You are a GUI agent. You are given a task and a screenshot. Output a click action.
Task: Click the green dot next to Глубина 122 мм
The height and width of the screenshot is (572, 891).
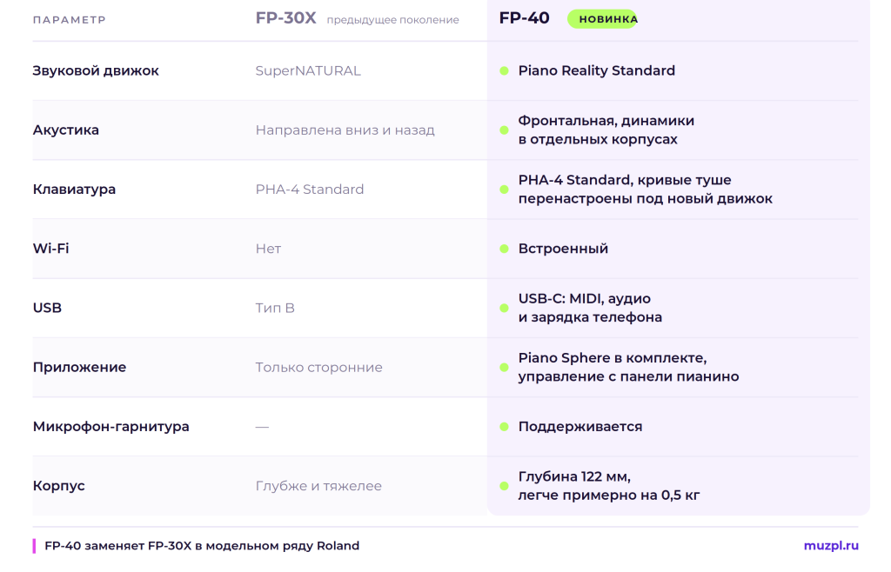[504, 486]
